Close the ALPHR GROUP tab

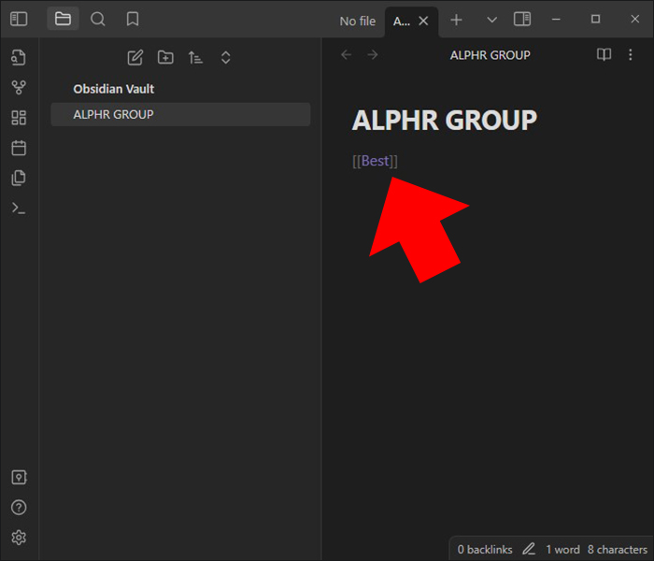pos(423,21)
